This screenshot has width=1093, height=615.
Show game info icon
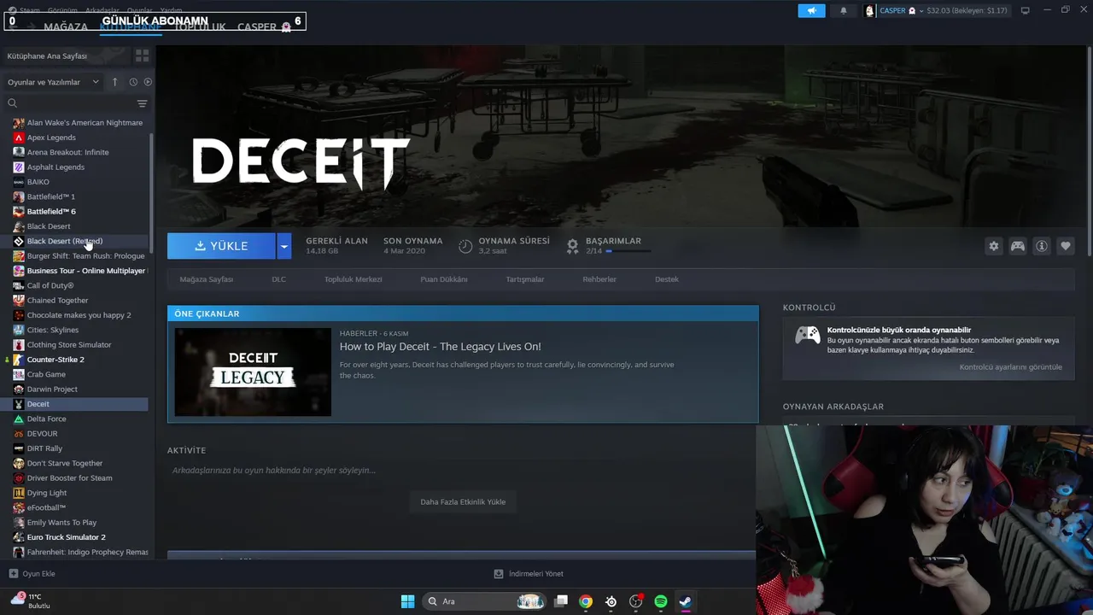point(1042,246)
